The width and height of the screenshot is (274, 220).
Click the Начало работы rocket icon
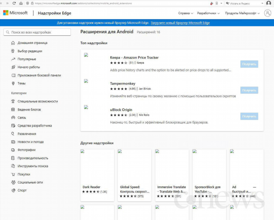[13, 67]
